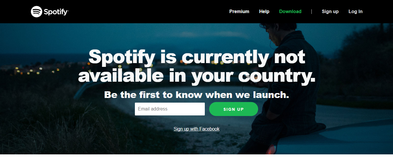393x166 pixels.
Task: Focus the Email address input field
Action: point(170,109)
